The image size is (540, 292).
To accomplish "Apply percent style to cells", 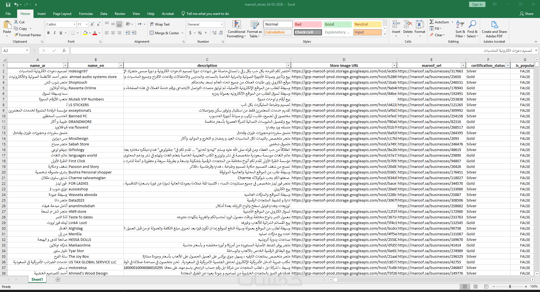I will pyautogui.click(x=200, y=33).
